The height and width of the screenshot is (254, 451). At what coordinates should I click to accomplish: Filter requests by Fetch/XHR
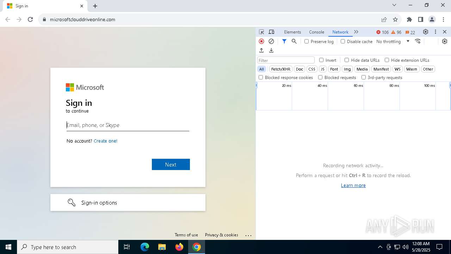pyautogui.click(x=281, y=69)
